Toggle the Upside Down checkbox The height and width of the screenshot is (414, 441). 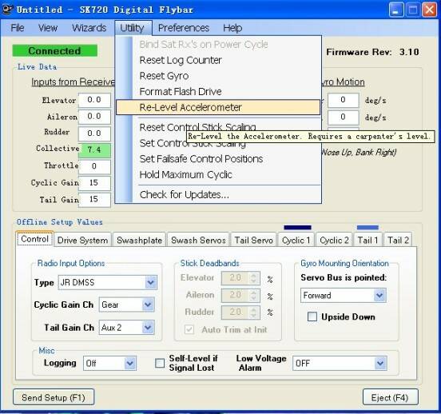pyautogui.click(x=312, y=316)
